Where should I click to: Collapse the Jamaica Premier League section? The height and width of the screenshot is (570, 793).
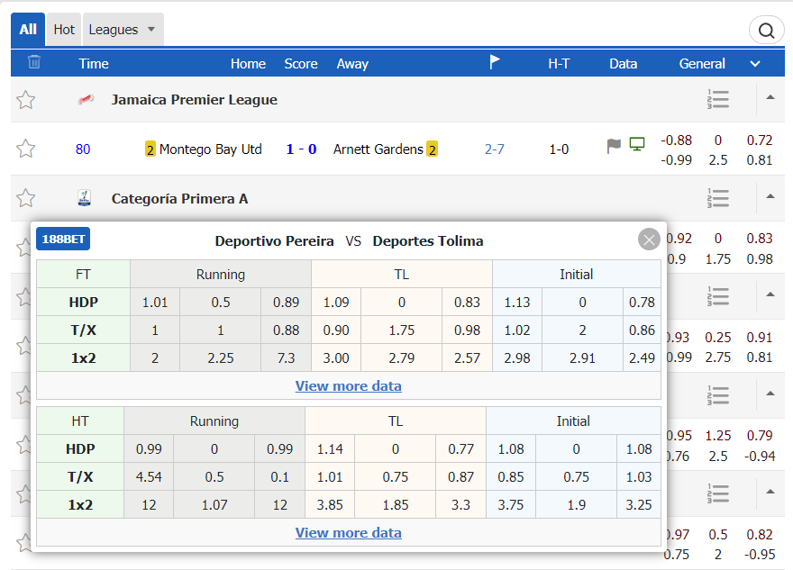(770, 97)
